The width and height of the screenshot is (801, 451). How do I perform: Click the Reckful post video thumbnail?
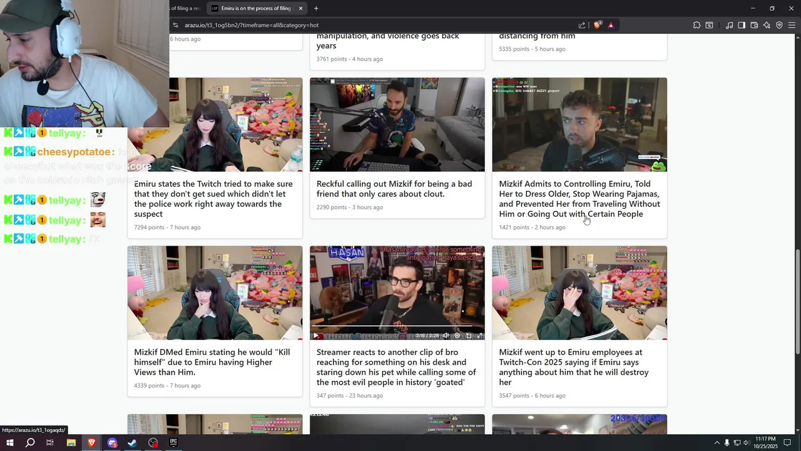pyautogui.click(x=397, y=125)
